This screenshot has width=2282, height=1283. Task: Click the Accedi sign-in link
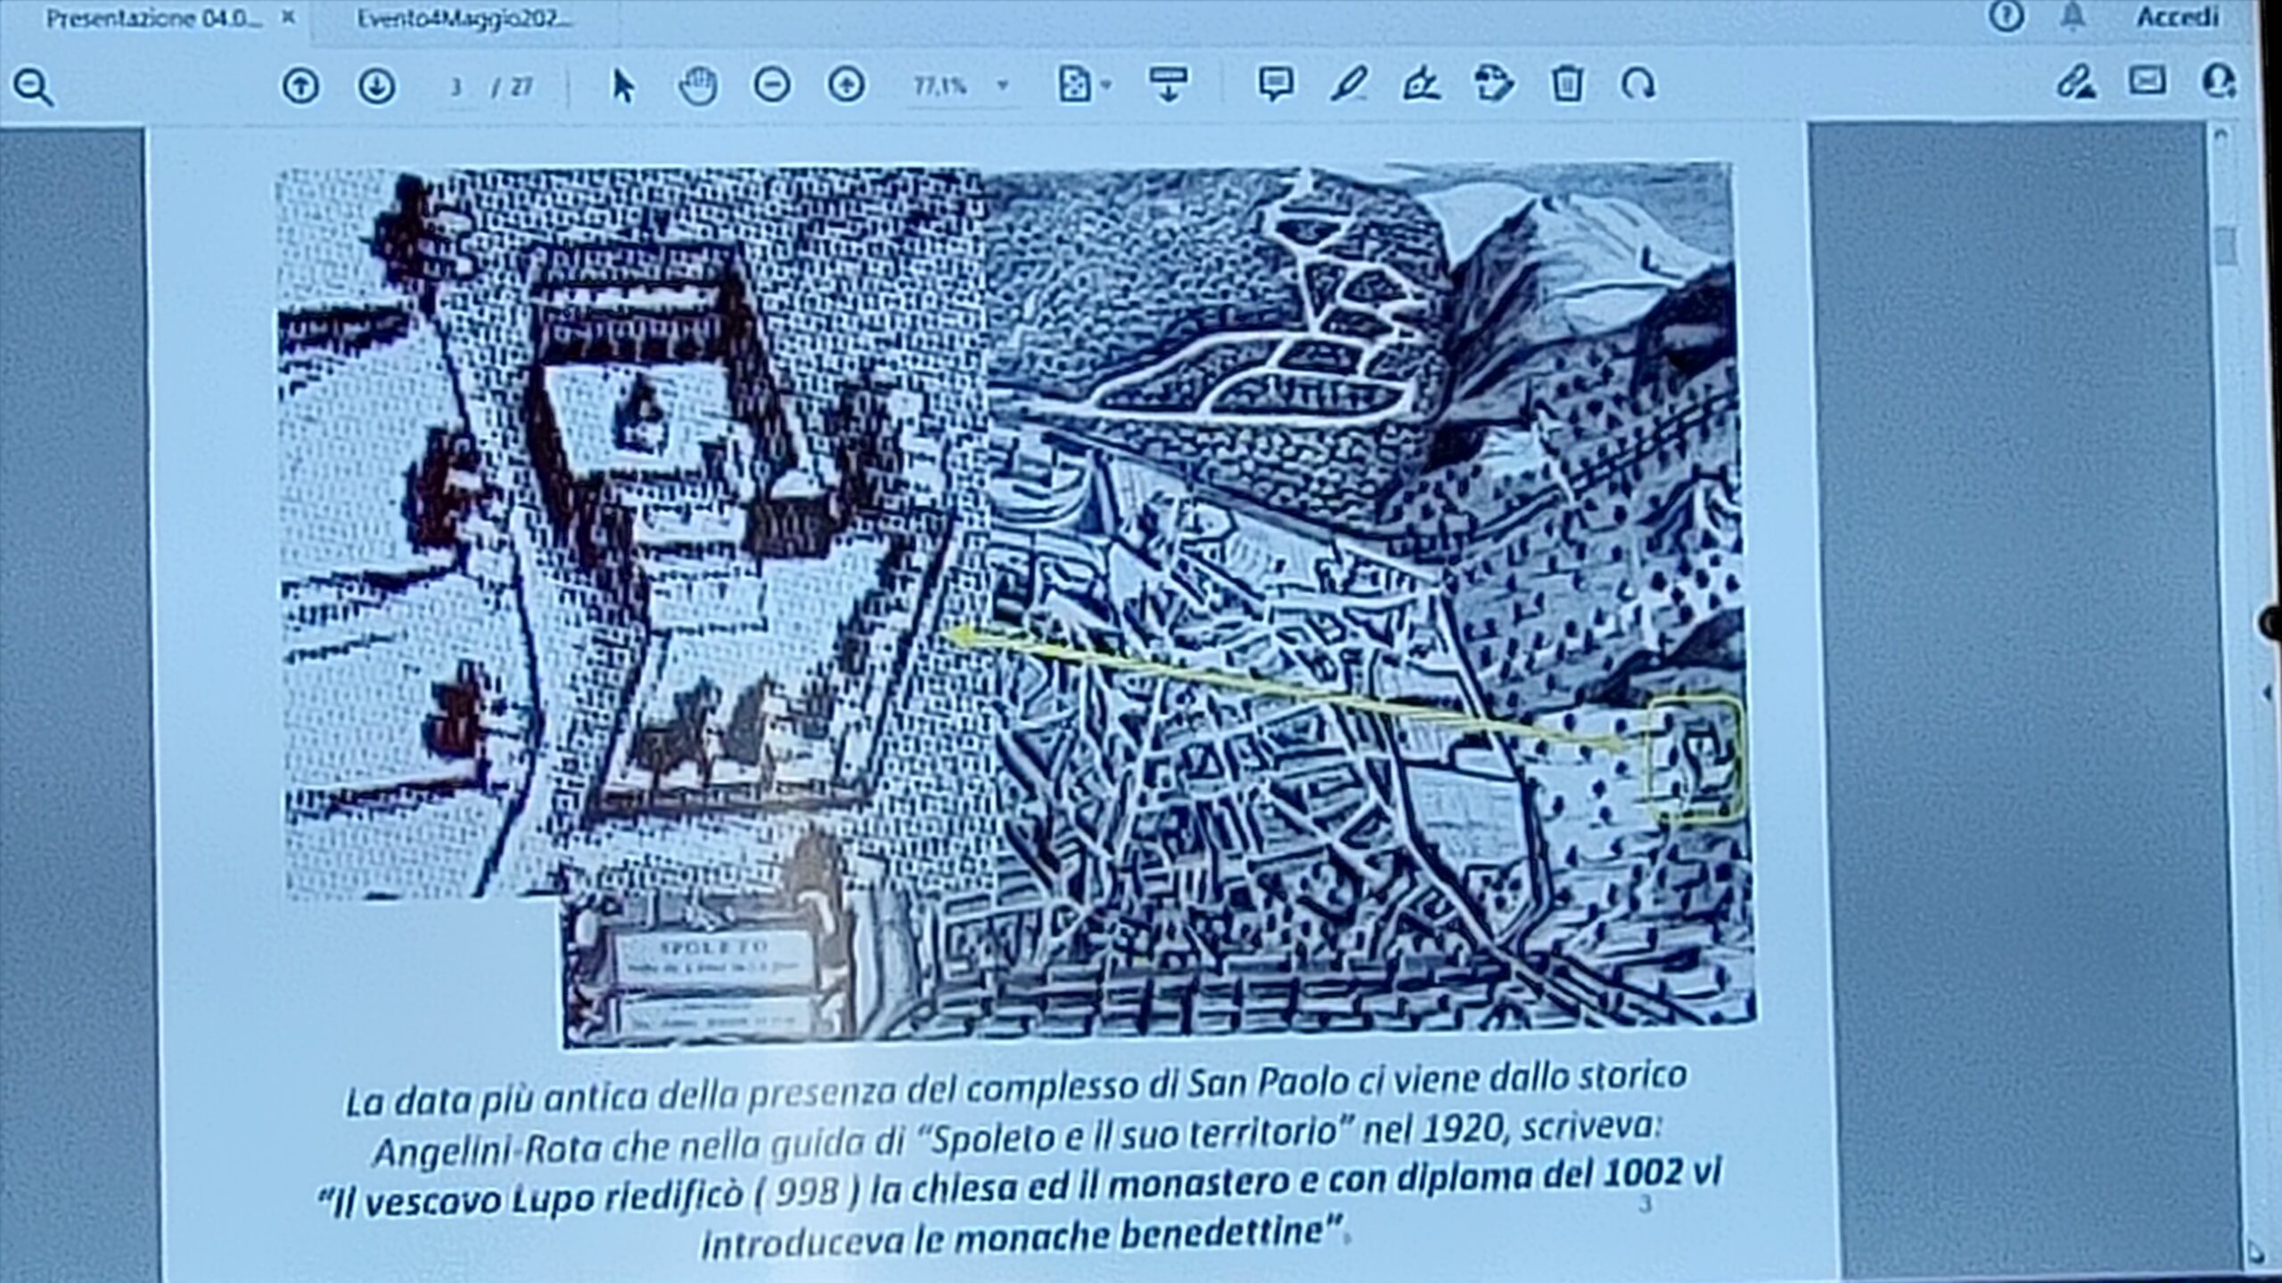click(2178, 17)
